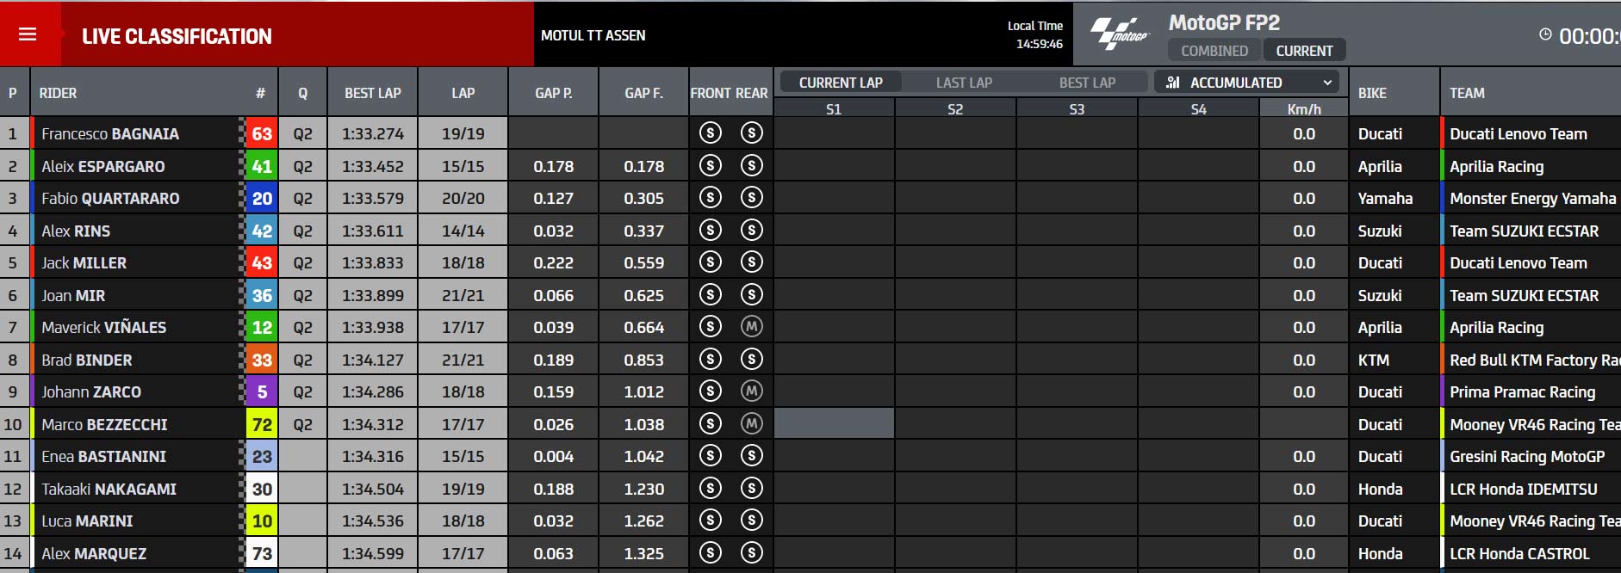This screenshot has height=573, width=1621.
Task: Switch to CURRENT session view
Action: tap(1304, 51)
